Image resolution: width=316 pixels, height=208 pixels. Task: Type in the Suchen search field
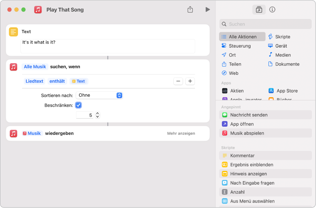(x=265, y=24)
